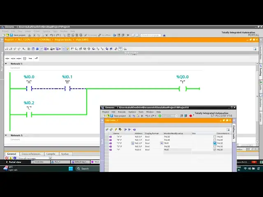263x197 pixels.
Task: Toggle the Bits checkbox for tag "A"
Action: [215, 137]
